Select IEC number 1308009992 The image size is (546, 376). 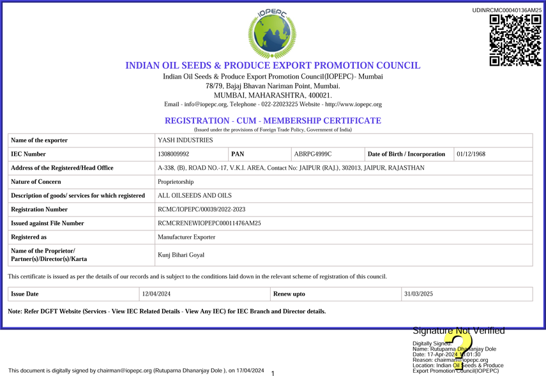pos(174,154)
